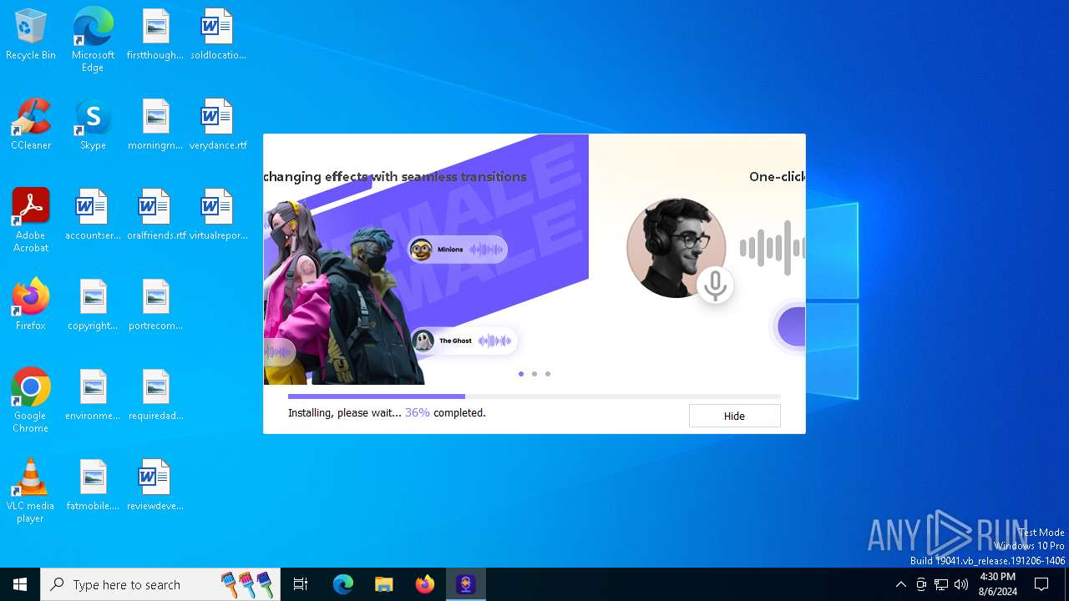Image resolution: width=1069 pixels, height=601 pixels.
Task: Open File Explorer from taskbar
Action: (384, 584)
